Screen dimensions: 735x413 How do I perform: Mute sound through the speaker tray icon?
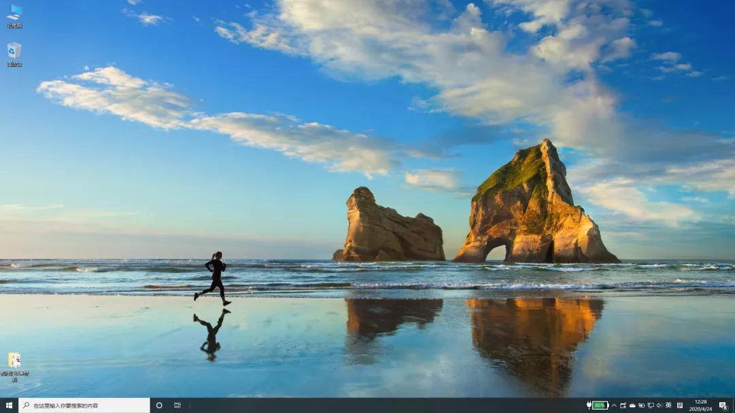658,406
